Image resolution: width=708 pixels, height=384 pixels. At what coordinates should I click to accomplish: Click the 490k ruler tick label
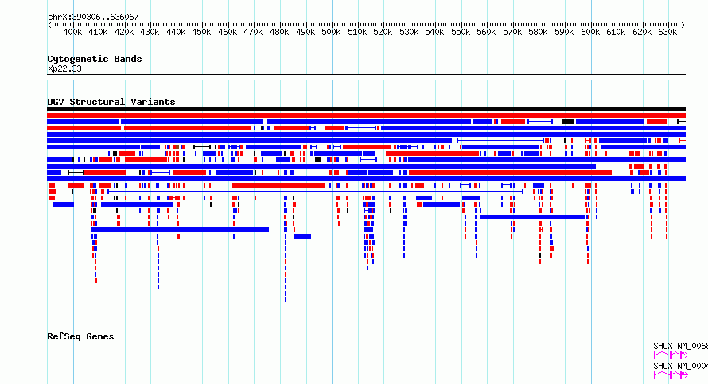(305, 33)
